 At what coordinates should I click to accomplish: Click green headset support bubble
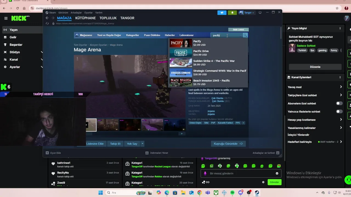348,180
